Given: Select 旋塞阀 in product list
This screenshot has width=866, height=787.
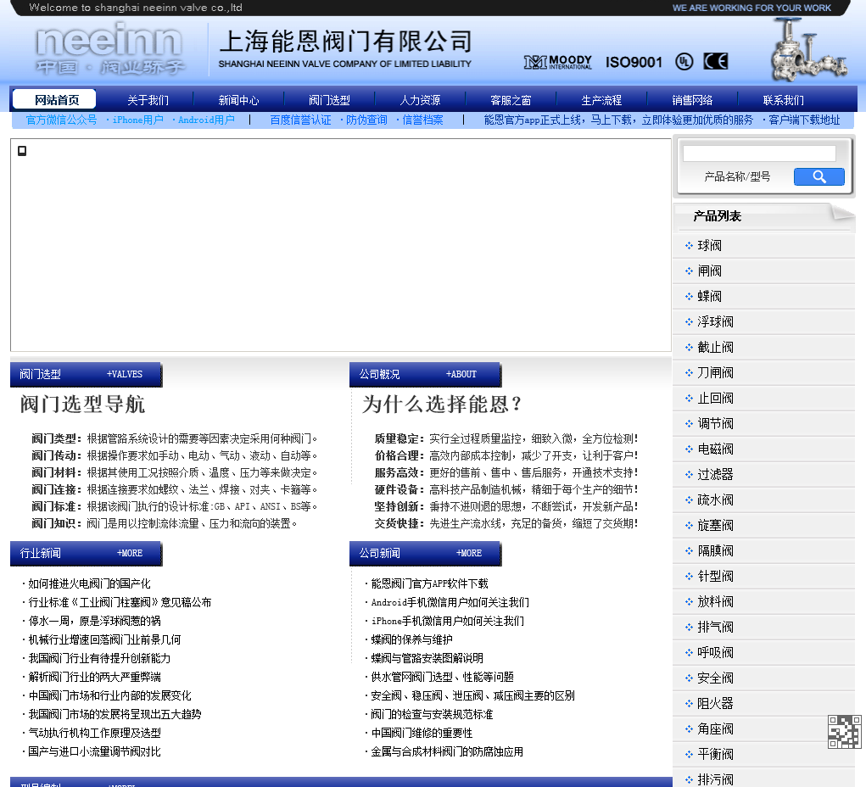Looking at the screenshot, I should tap(715, 525).
